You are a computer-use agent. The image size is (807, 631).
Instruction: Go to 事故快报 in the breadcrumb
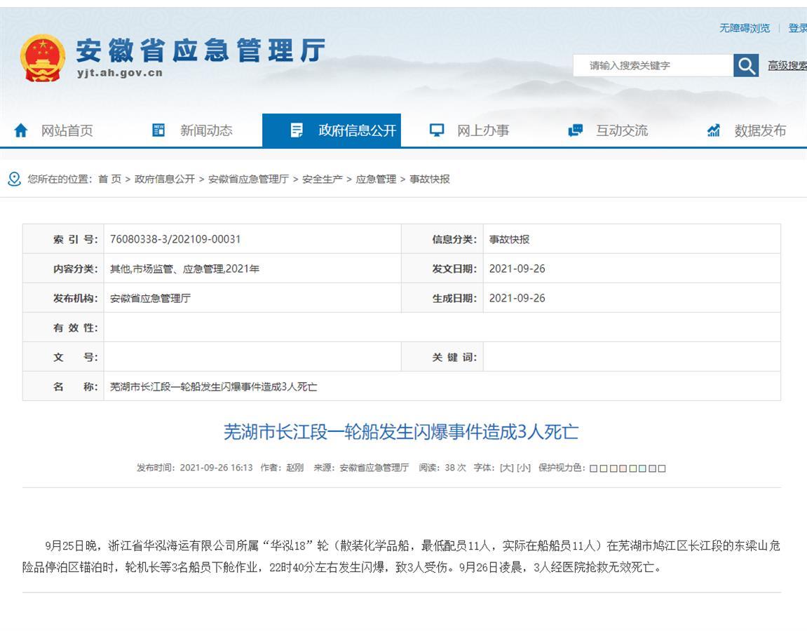[x=430, y=179]
